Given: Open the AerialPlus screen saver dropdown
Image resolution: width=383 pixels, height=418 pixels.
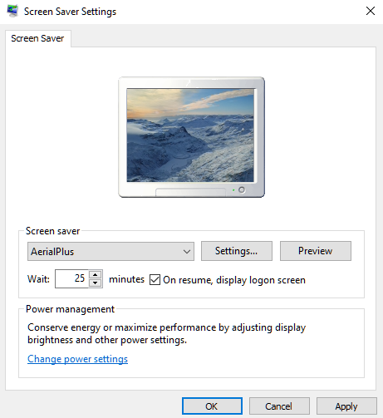Looking at the screenshot, I should click(110, 252).
